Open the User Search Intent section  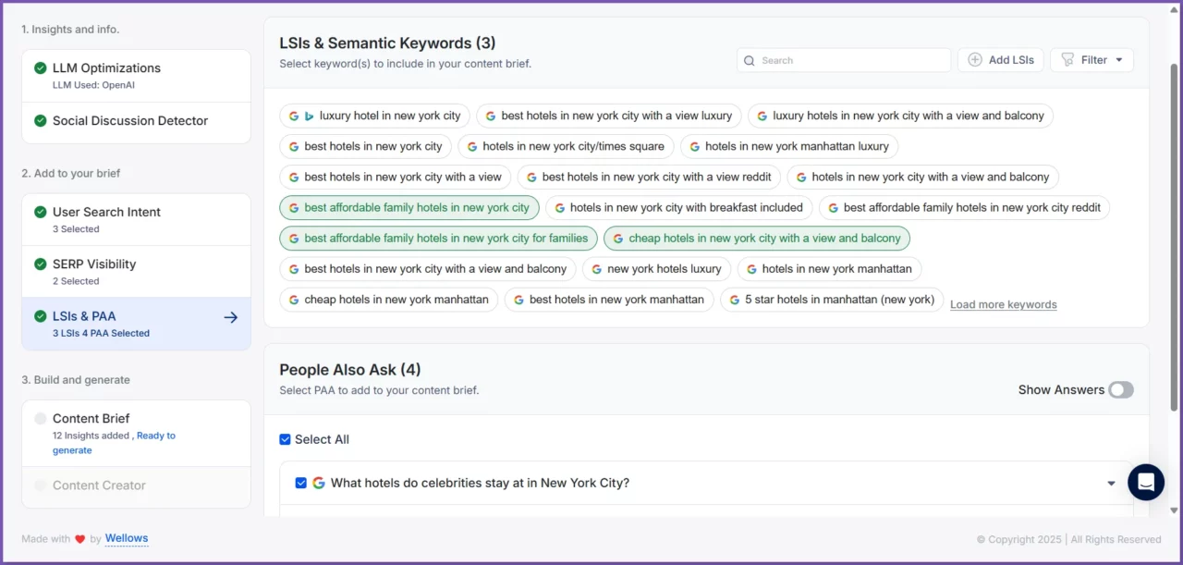pos(106,213)
